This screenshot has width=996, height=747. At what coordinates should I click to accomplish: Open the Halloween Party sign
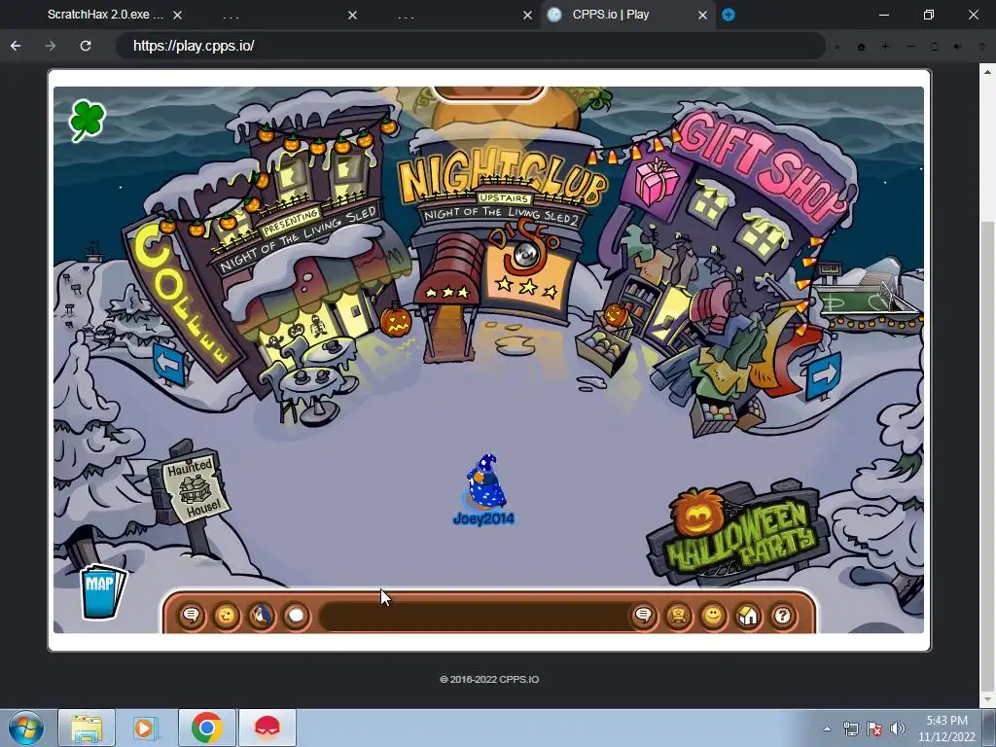point(739,532)
